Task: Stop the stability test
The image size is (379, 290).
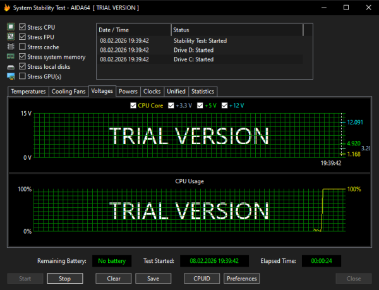Action: click(x=65, y=279)
